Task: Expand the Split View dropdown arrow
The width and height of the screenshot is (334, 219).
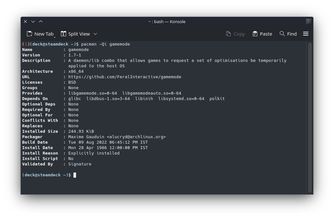Action: click(95, 34)
